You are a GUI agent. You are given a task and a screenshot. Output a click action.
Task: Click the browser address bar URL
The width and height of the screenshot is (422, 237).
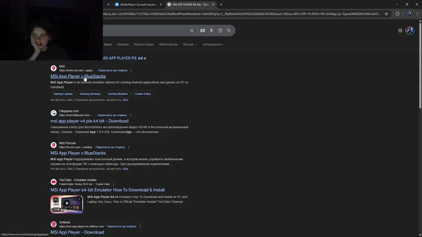(242, 14)
